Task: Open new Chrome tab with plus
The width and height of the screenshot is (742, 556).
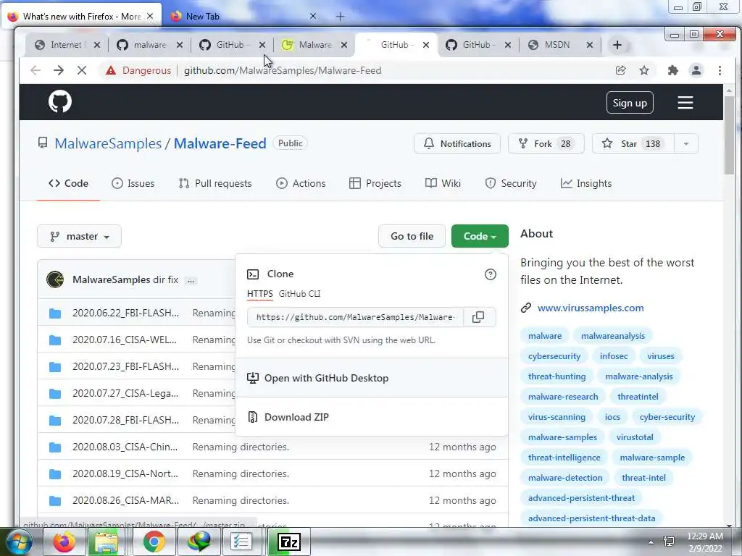Action: (617, 45)
